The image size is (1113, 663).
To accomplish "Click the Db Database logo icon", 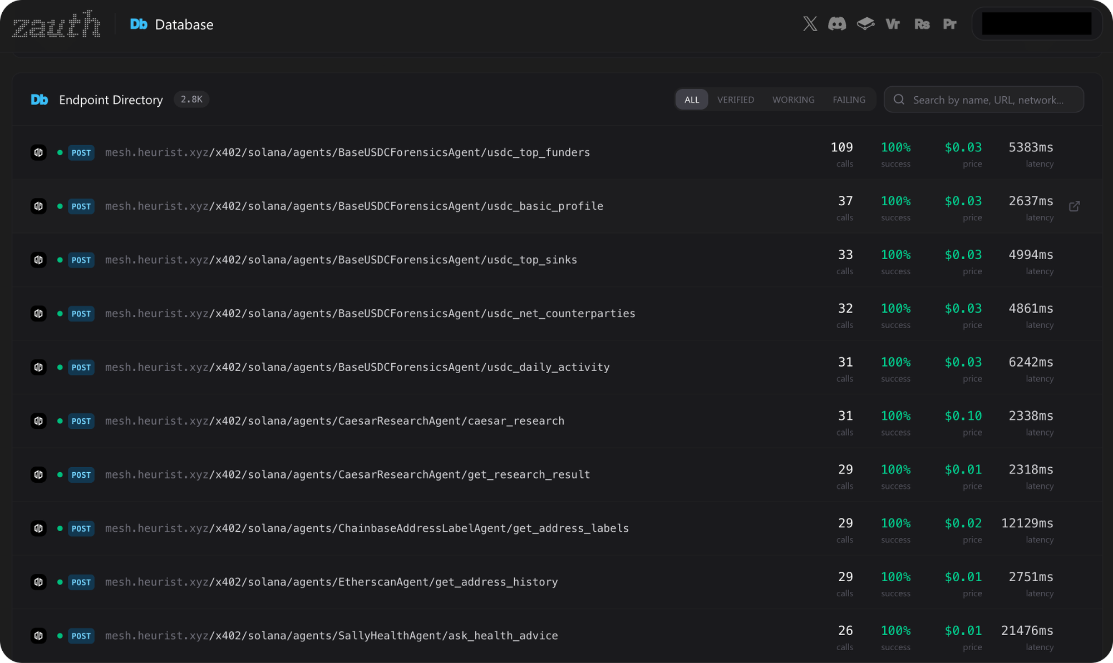I will 139,24.
